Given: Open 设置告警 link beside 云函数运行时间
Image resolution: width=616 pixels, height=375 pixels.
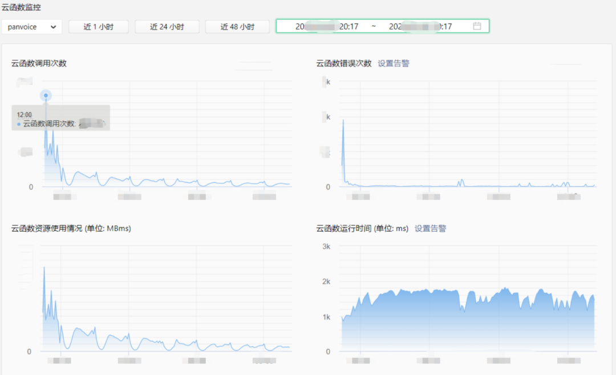Looking at the screenshot, I should pos(430,228).
